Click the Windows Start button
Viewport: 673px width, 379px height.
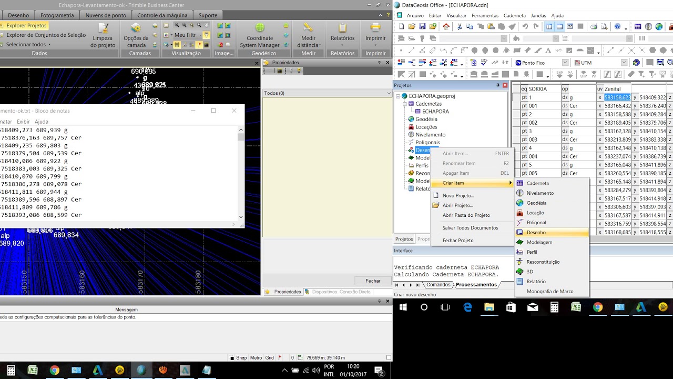[404, 307]
